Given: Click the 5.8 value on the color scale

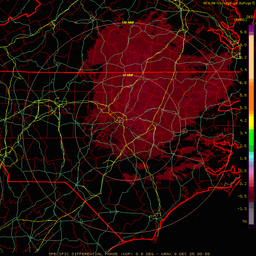Looking at the screenshot, I should tap(243, 95).
